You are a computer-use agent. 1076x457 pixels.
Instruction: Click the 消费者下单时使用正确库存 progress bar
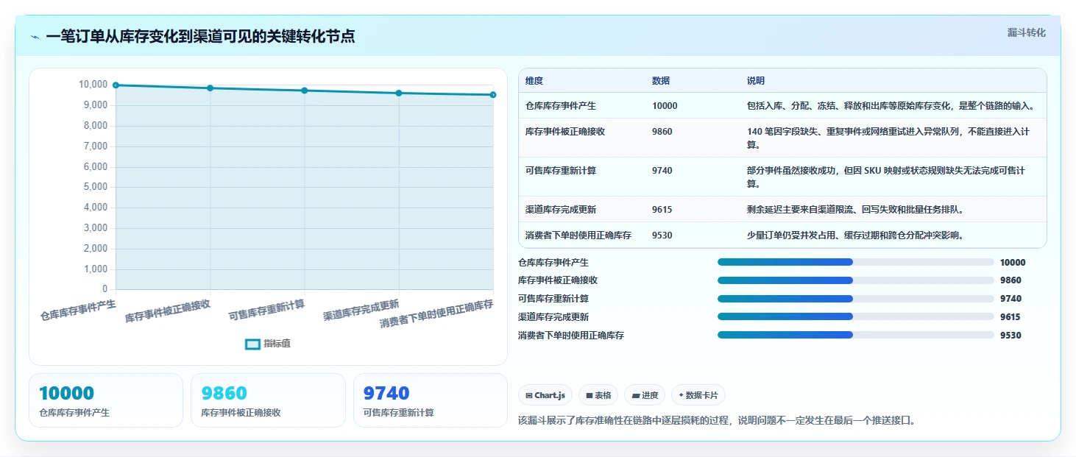pos(856,335)
